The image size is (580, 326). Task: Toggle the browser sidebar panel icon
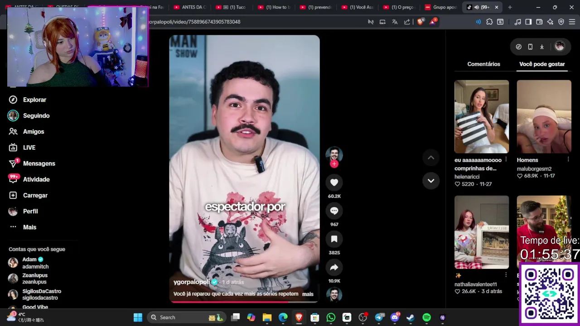528,22
